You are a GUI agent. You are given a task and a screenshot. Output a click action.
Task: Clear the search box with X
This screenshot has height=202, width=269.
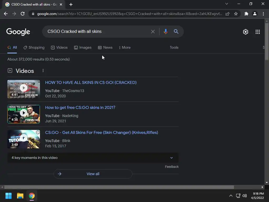(153, 32)
